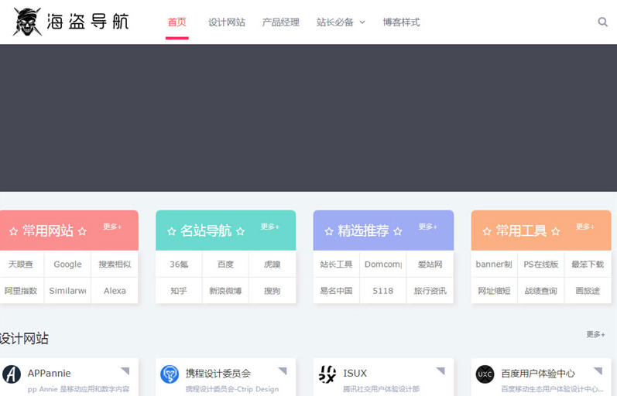
Task: Click the 设计网站 section heading
Action: [x=24, y=339]
